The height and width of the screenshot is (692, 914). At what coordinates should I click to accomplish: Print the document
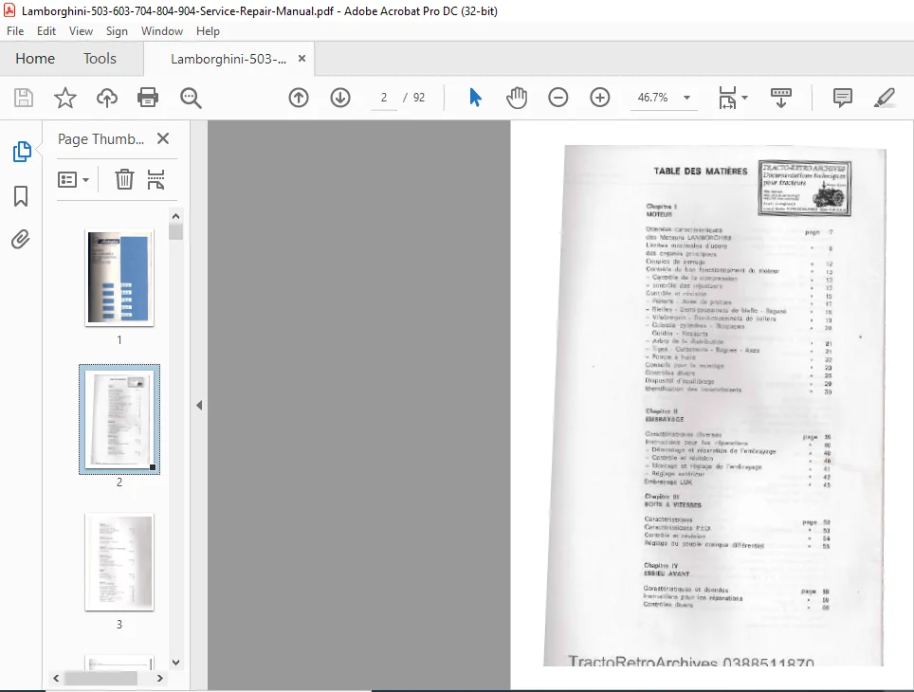[148, 98]
